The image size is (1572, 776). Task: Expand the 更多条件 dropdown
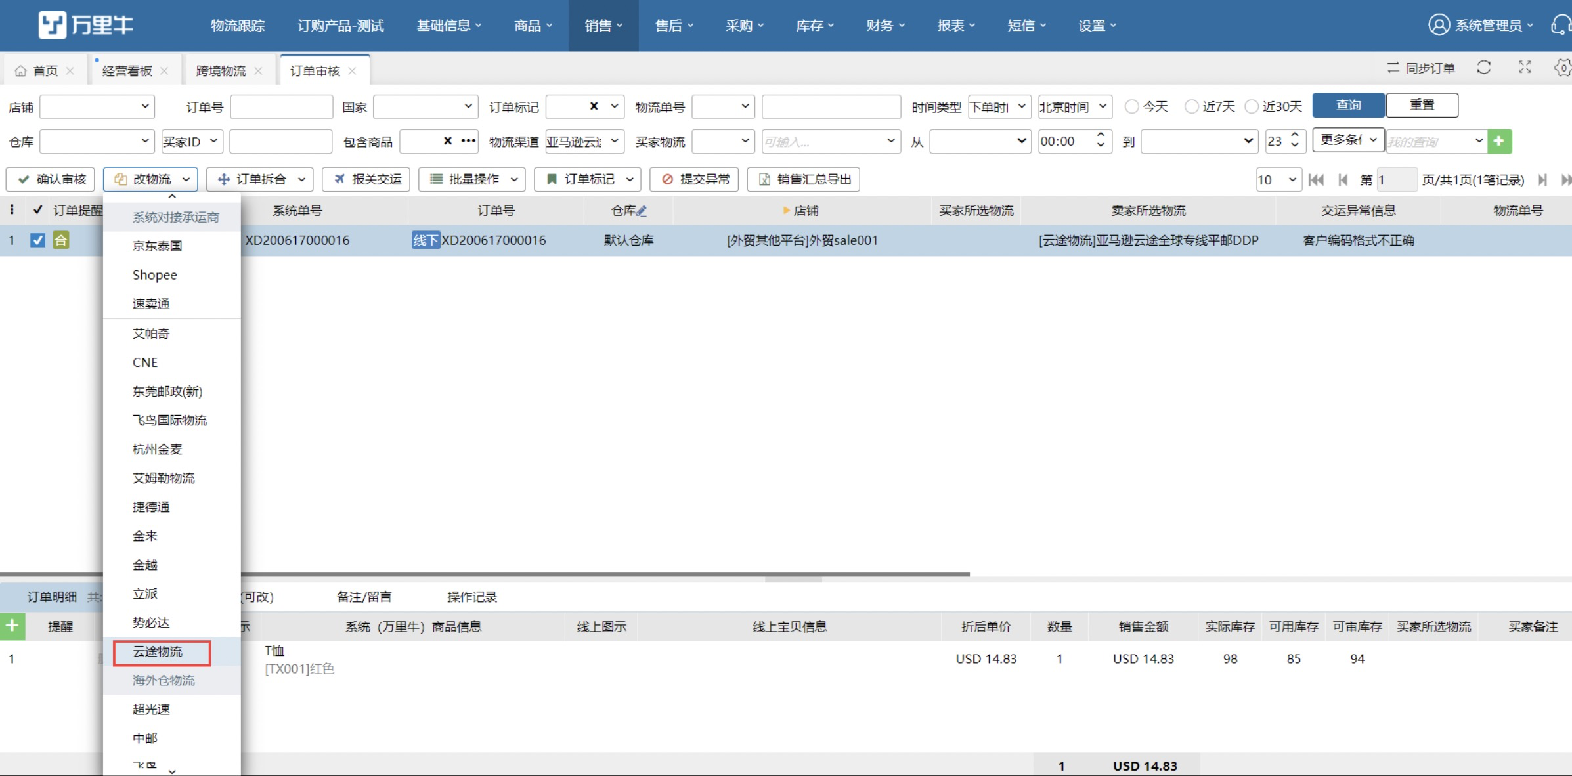(x=1348, y=140)
